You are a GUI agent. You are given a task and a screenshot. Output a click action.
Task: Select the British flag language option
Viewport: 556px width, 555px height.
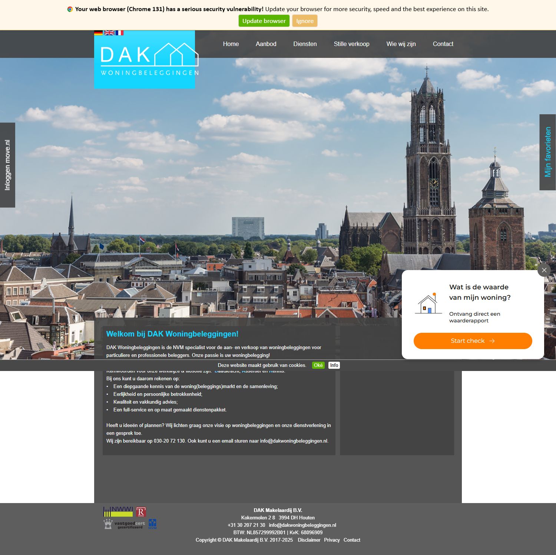click(109, 33)
